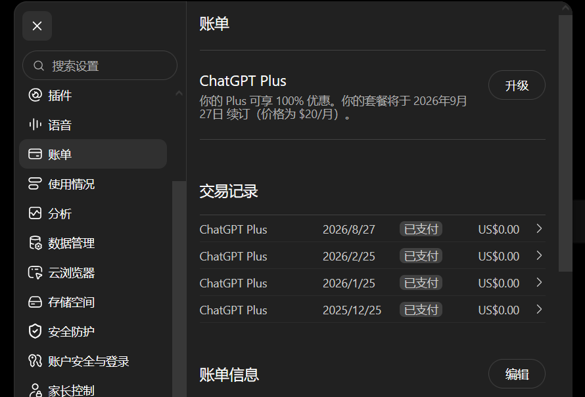Click the sidebar scrollbar thumb
Viewport: 585px width, 397px height.
pyautogui.click(x=179, y=289)
